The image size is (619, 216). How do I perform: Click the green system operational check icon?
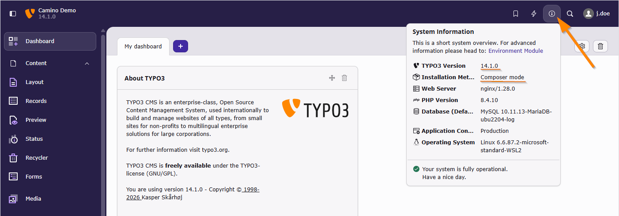tap(416, 169)
